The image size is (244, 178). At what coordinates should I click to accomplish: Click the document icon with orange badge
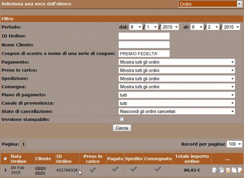tap(240, 170)
